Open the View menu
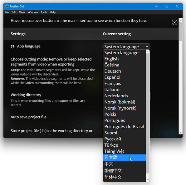 tap(22, 12)
